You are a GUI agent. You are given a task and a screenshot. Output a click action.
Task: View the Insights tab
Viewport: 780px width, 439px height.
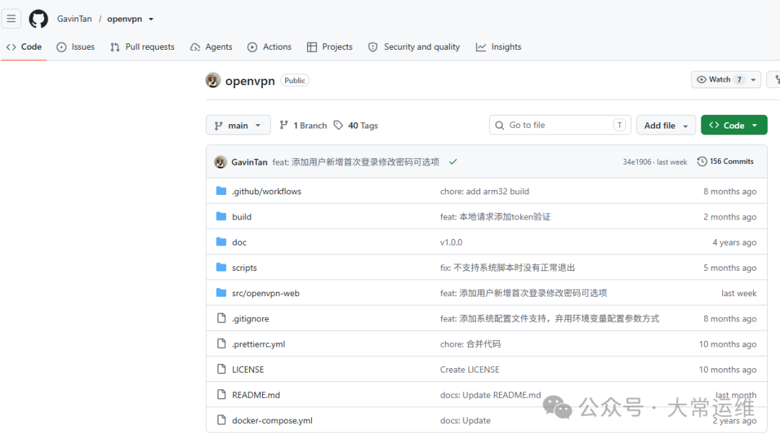[x=498, y=47]
